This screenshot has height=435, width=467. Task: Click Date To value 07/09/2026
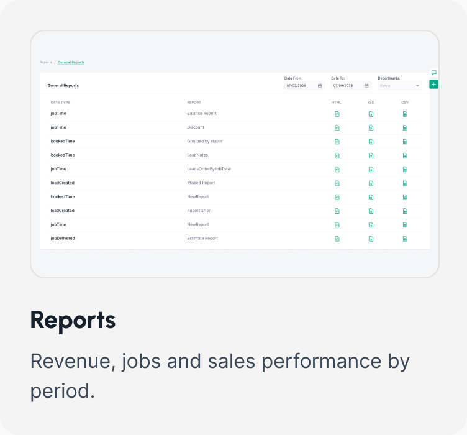click(343, 86)
